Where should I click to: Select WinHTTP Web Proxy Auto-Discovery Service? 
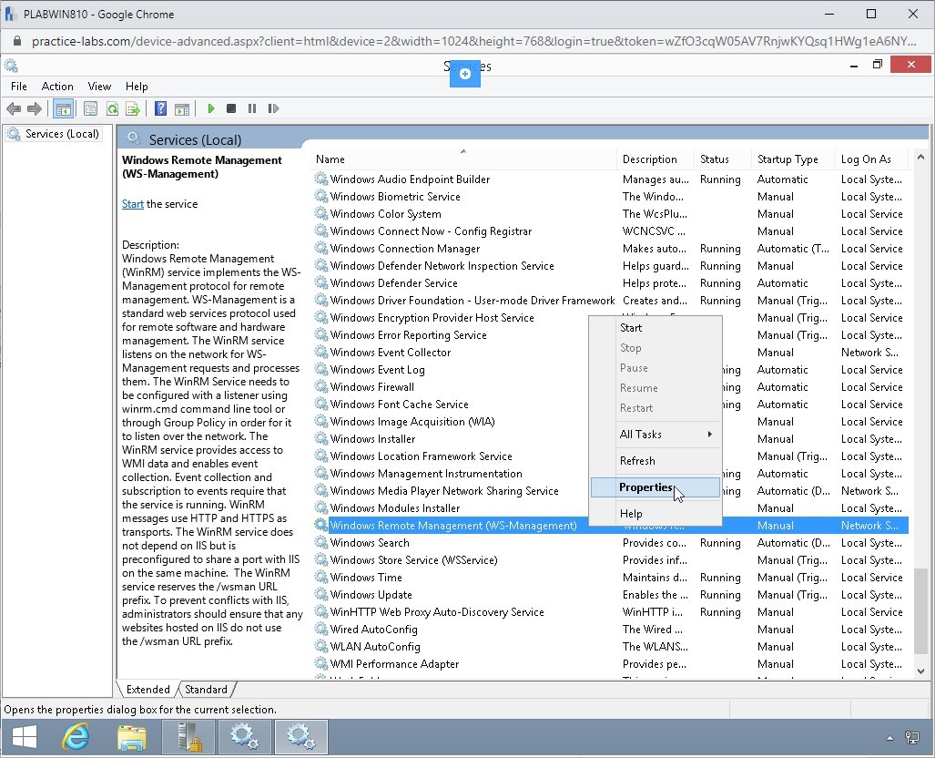pos(611,611)
